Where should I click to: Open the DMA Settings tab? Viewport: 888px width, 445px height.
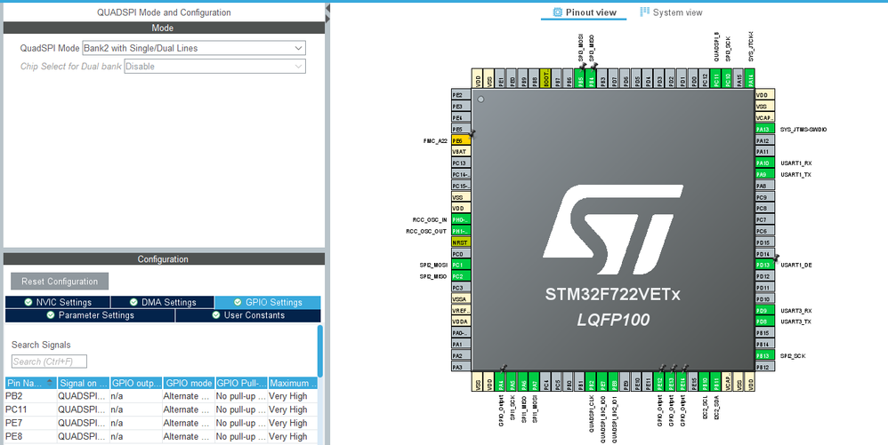(x=163, y=302)
